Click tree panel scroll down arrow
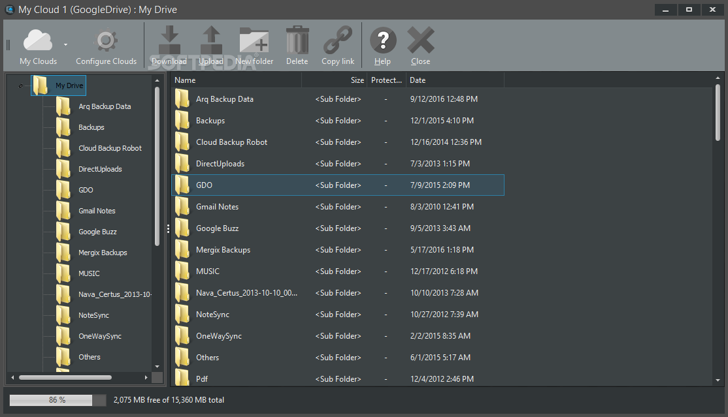728x417 pixels. click(x=157, y=367)
